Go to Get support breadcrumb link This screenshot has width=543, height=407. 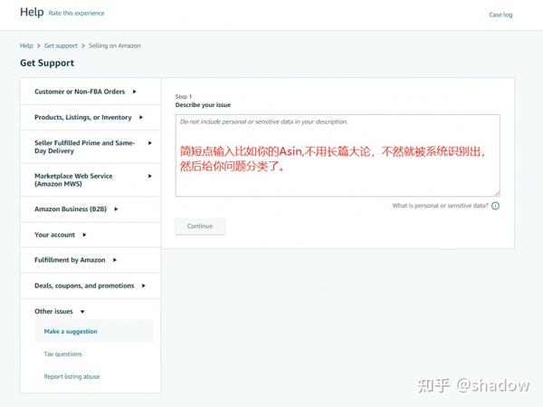[61, 45]
